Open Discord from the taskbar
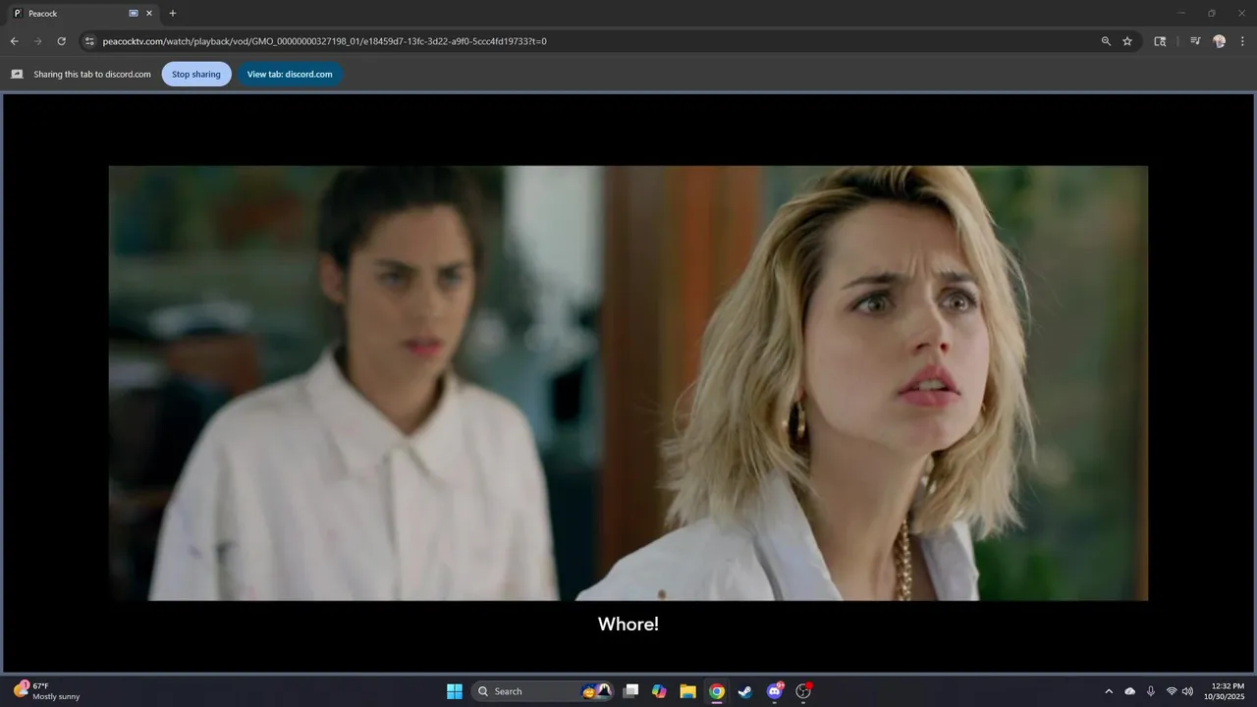The height and width of the screenshot is (707, 1257). click(775, 691)
